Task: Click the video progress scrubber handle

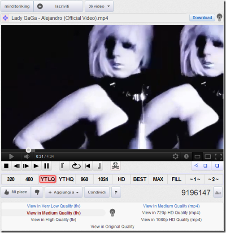Action: (x=28, y=150)
